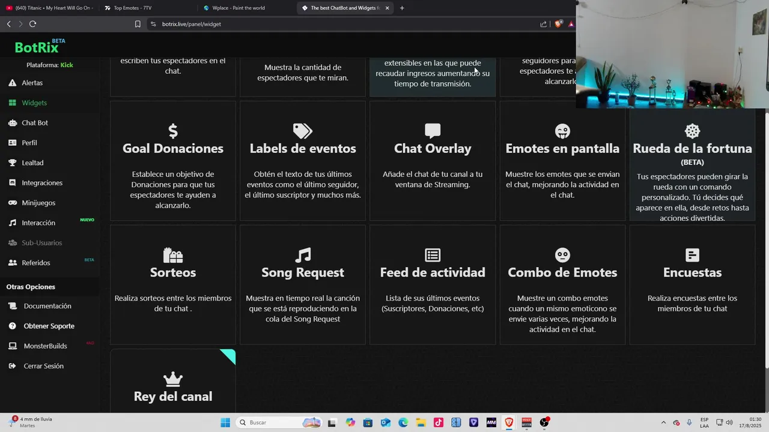Screen dimensions: 769x432
Task: Click the Chat Overlay speech bubble icon
Action: click(433, 131)
